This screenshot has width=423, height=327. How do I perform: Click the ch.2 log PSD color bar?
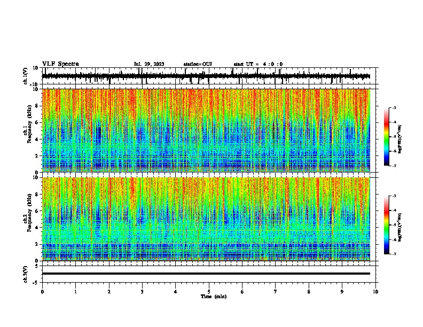coord(387,225)
